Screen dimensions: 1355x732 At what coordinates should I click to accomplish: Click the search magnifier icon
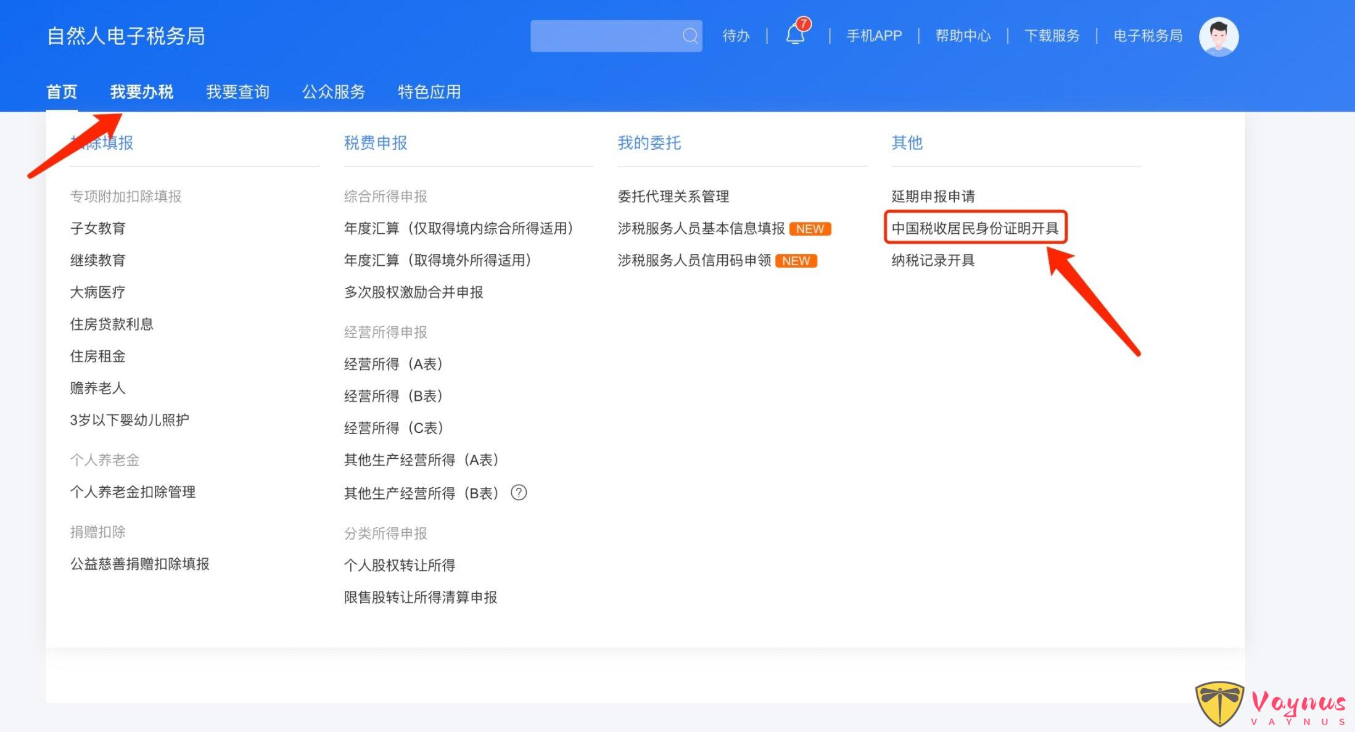[689, 36]
